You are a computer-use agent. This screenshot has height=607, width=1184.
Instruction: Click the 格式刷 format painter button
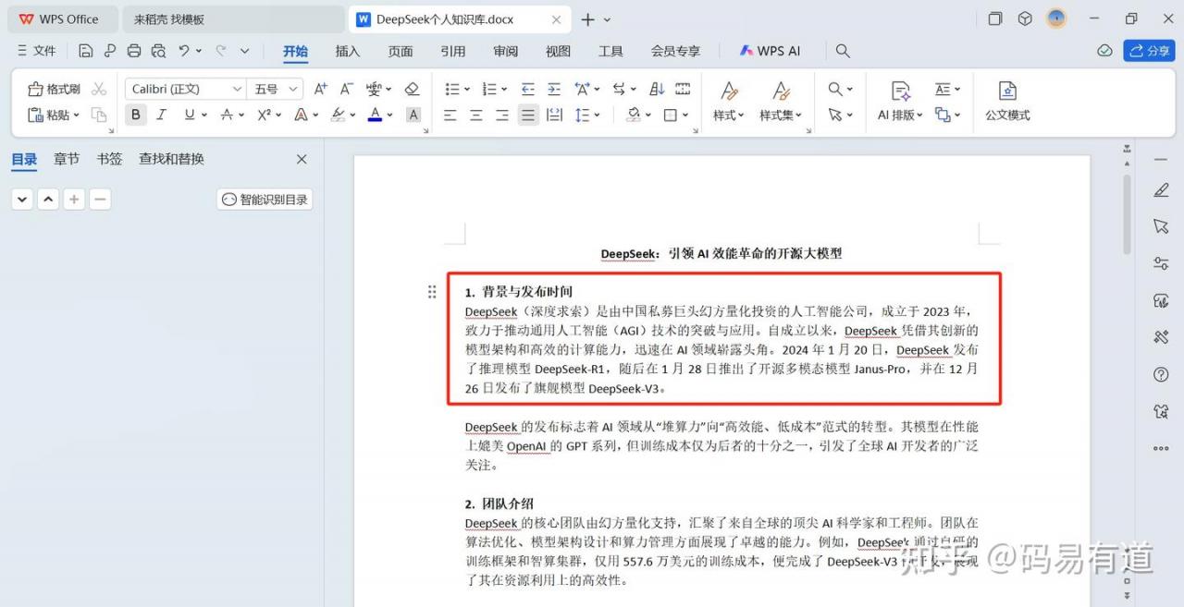(55, 89)
